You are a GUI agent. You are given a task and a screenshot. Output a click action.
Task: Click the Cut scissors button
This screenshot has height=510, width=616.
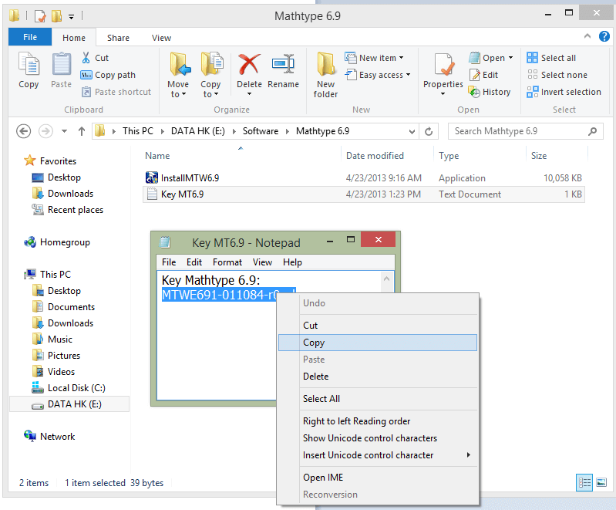[x=95, y=58]
